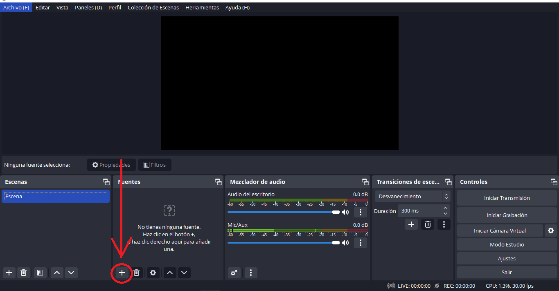
Task: Mute the Mic/Aux speaker icon
Action: pyautogui.click(x=345, y=243)
